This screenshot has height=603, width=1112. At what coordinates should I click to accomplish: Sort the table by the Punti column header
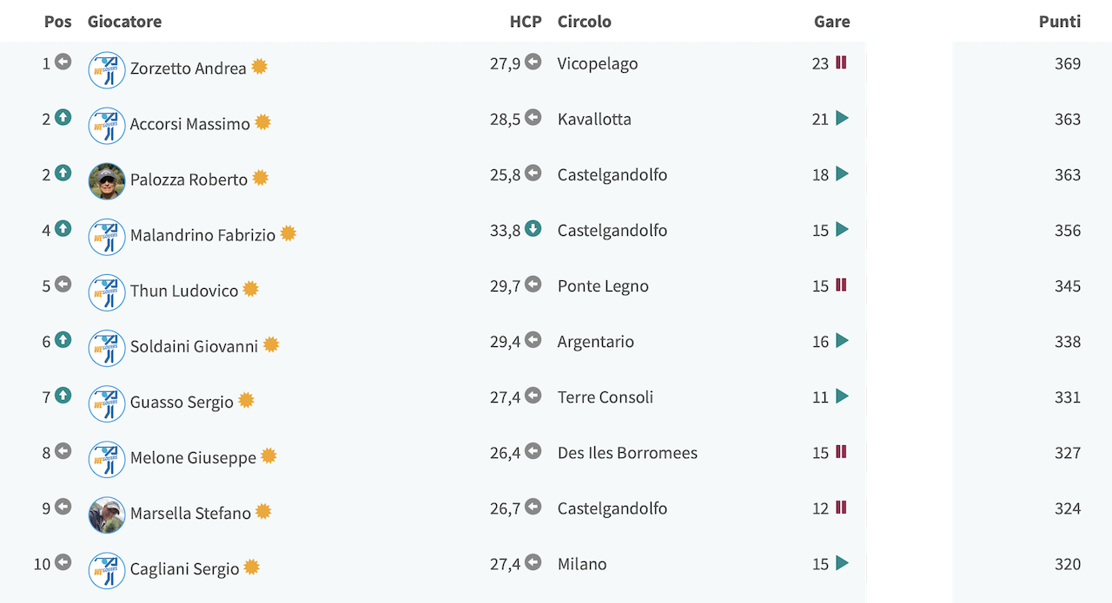pyautogui.click(x=1060, y=22)
